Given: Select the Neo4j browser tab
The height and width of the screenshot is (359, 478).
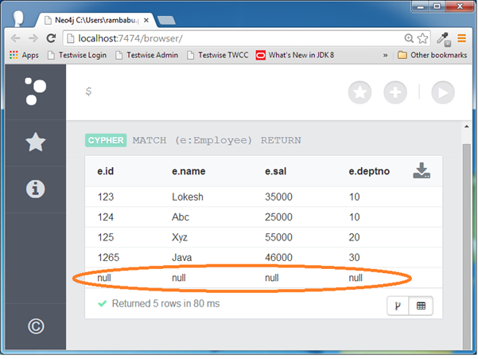Looking at the screenshot, I should pyautogui.click(x=95, y=21).
